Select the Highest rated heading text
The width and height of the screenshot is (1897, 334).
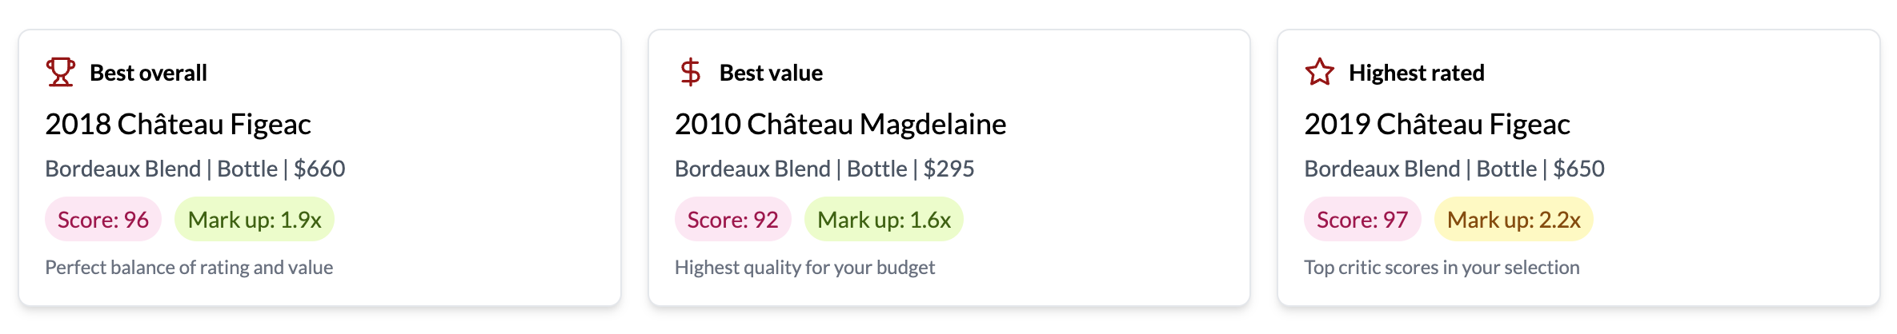pos(1416,74)
